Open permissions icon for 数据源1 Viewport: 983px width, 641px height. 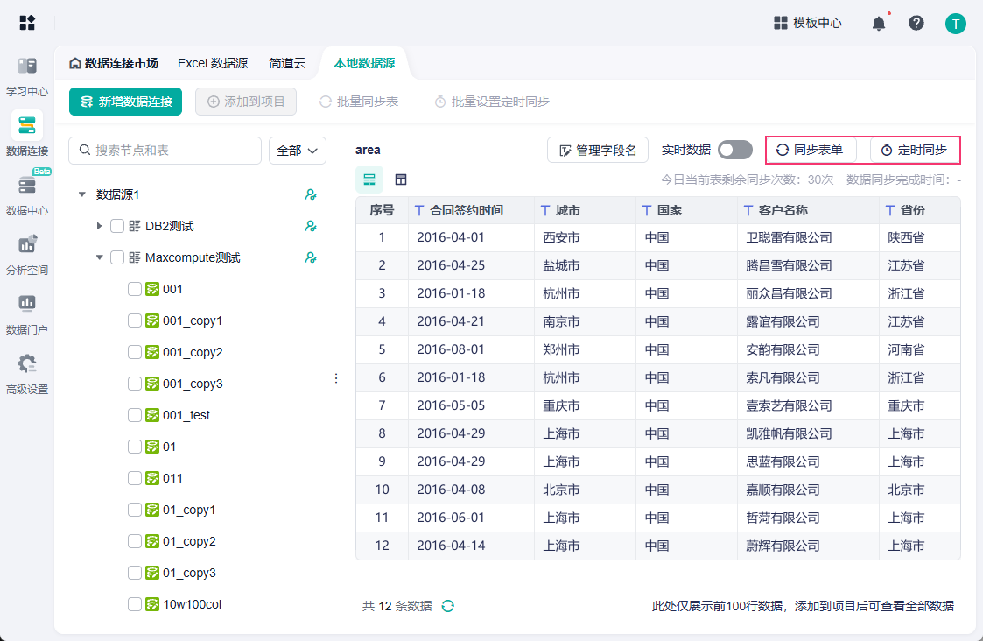pyautogui.click(x=311, y=194)
